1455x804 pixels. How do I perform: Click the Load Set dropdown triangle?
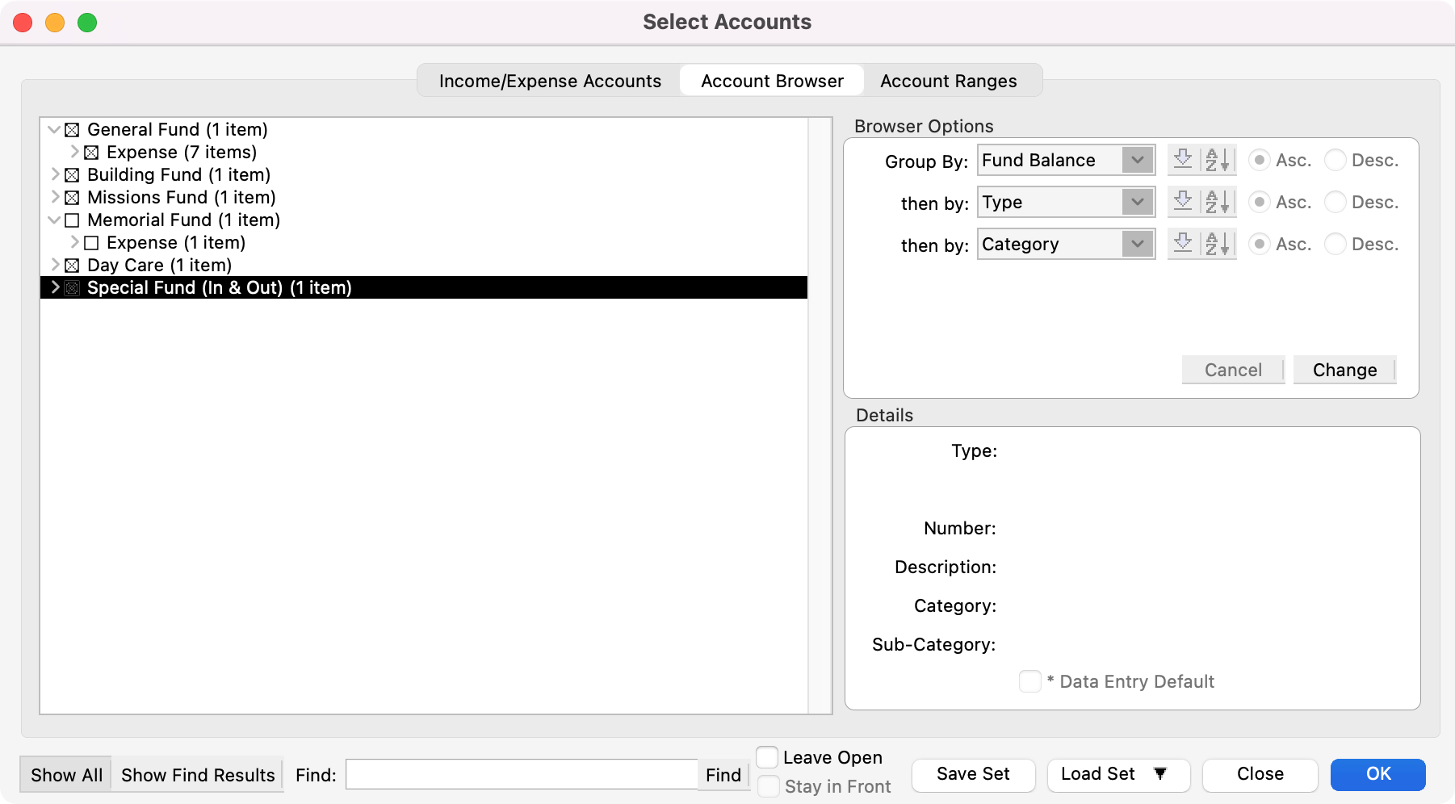[x=1160, y=773]
